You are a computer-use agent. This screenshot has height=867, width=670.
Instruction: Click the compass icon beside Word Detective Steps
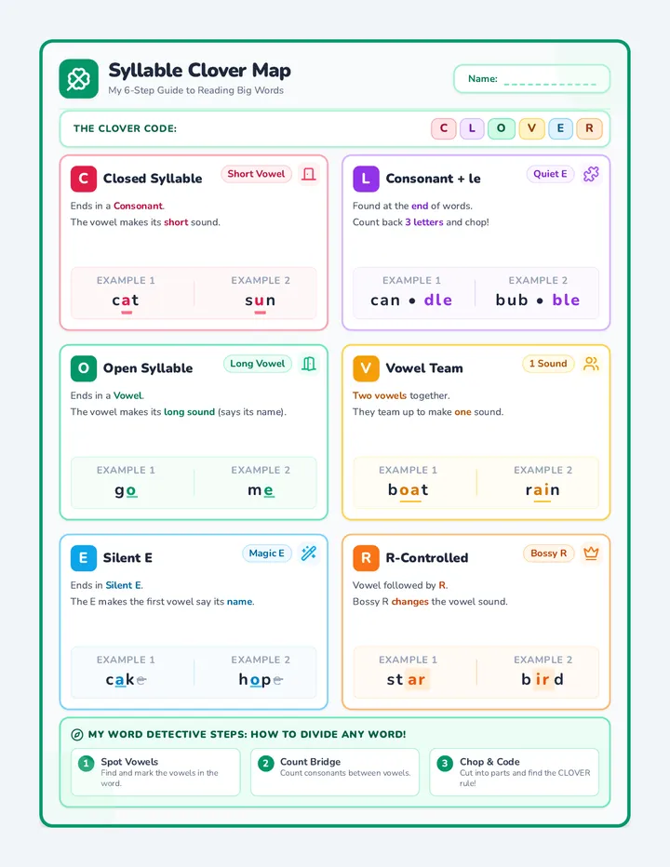(x=77, y=735)
